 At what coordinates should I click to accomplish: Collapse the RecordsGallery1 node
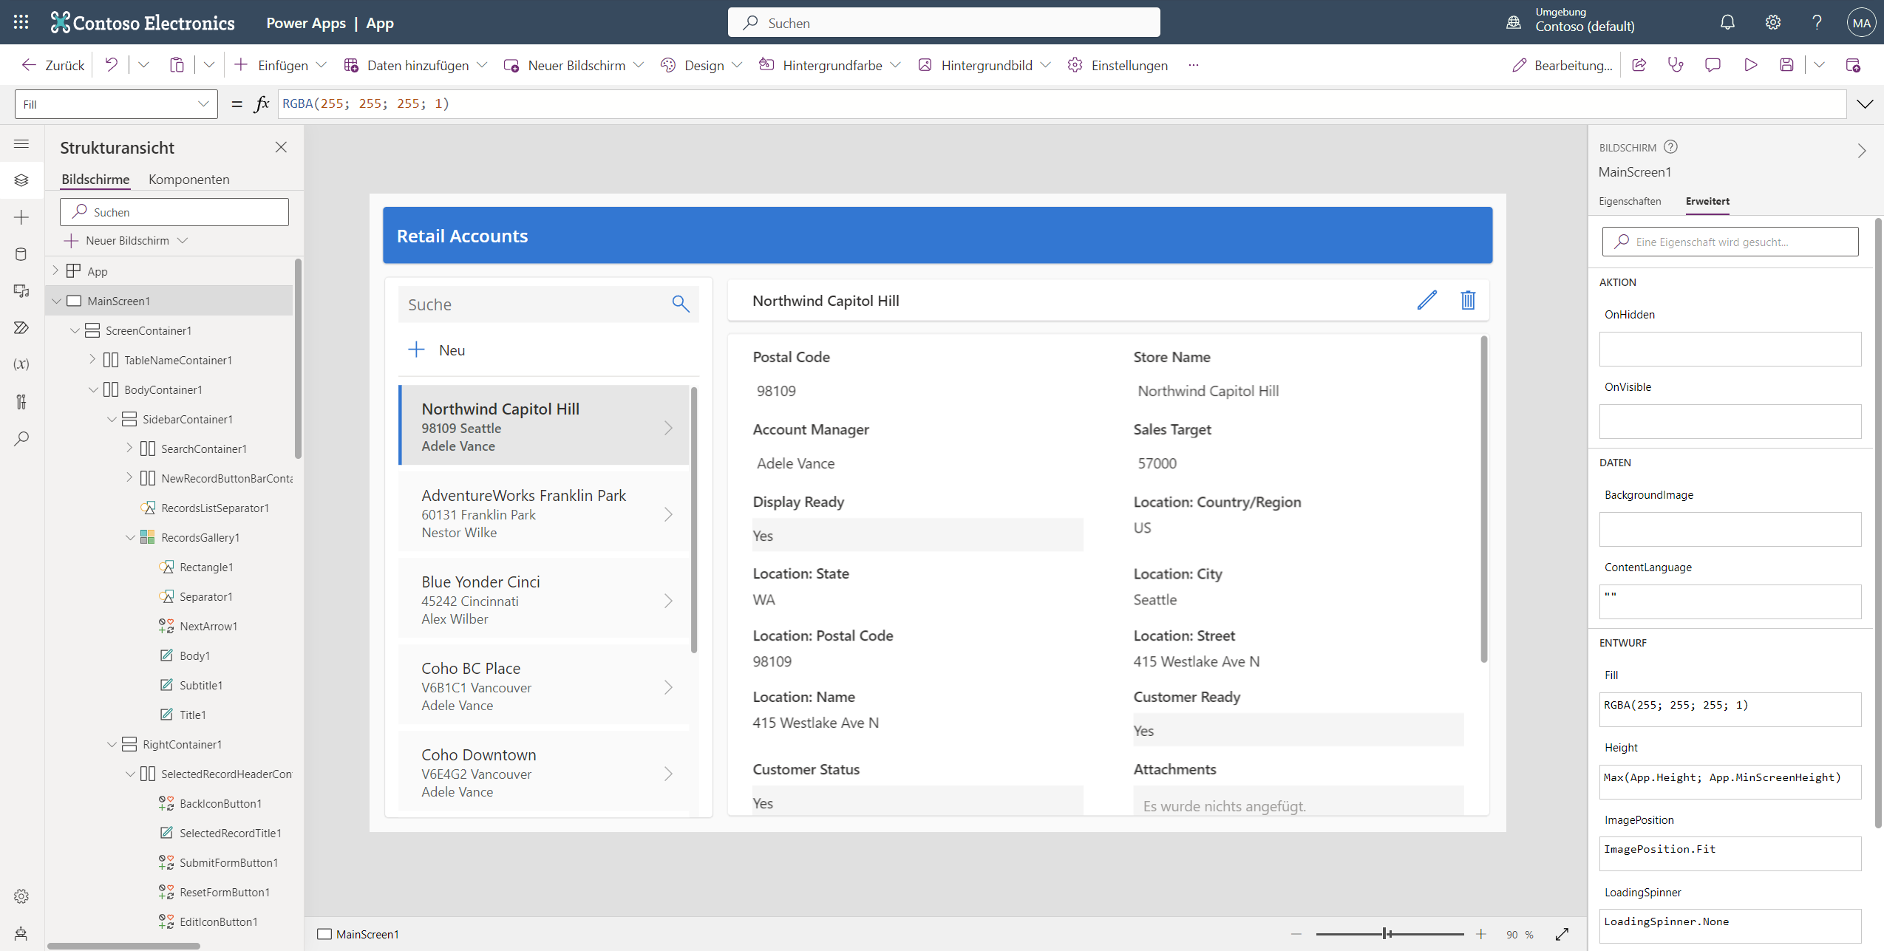tap(130, 537)
